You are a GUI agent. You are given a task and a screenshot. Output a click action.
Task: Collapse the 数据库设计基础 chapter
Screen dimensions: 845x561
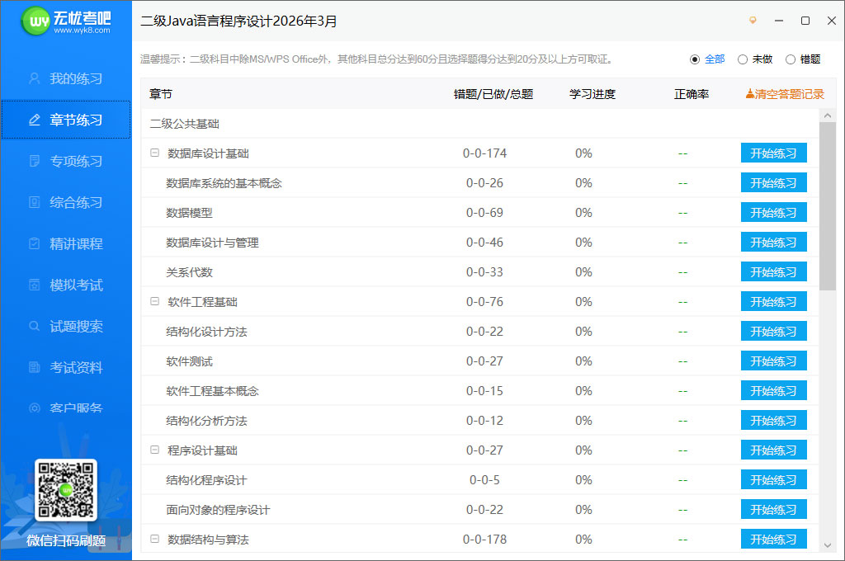pos(154,153)
